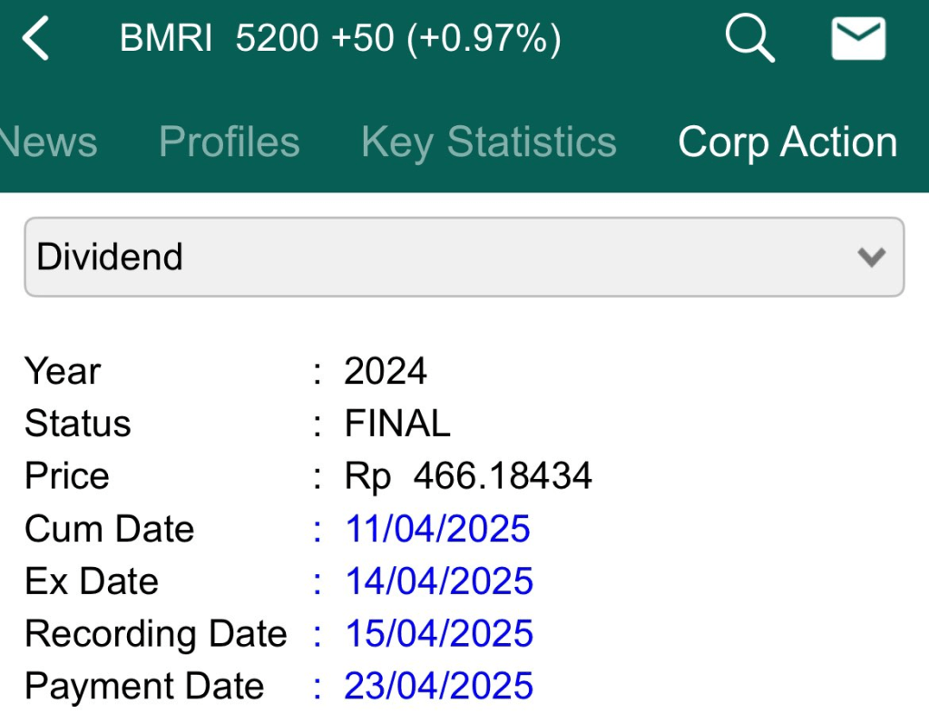
Task: Open search with the magnifier icon
Action: [749, 40]
